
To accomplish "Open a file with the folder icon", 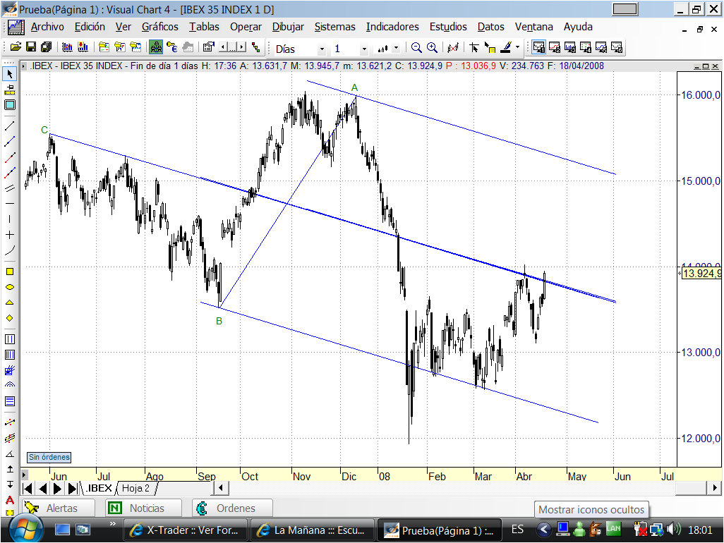I will click(16, 47).
